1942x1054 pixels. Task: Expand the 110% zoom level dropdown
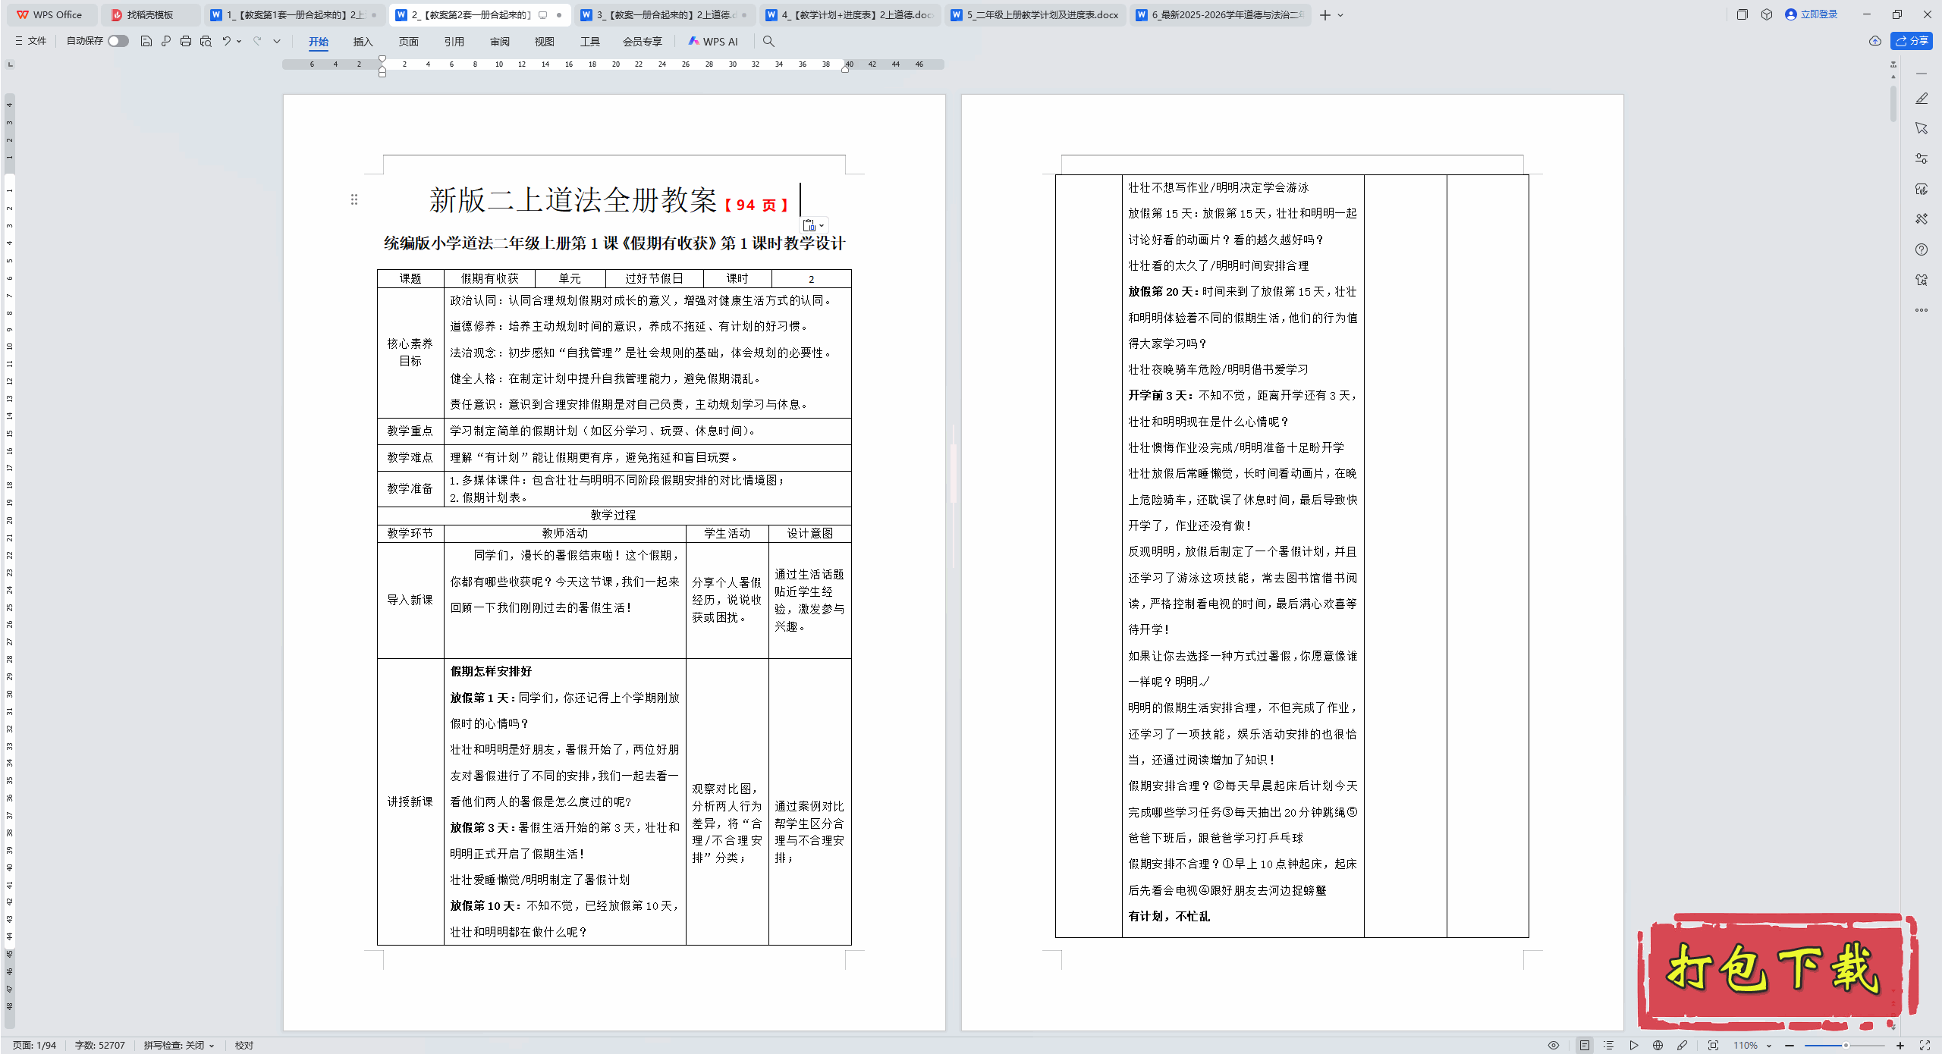[x=1768, y=1046]
